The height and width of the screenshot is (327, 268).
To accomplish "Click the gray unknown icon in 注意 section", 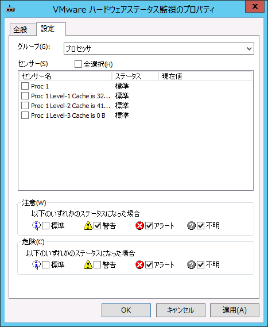I will click(191, 226).
